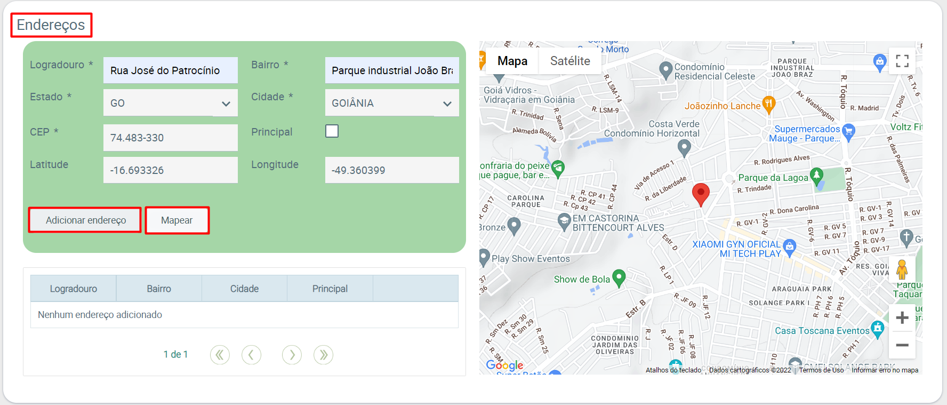Click the Longitude field
The width and height of the screenshot is (947, 405).
click(392, 170)
